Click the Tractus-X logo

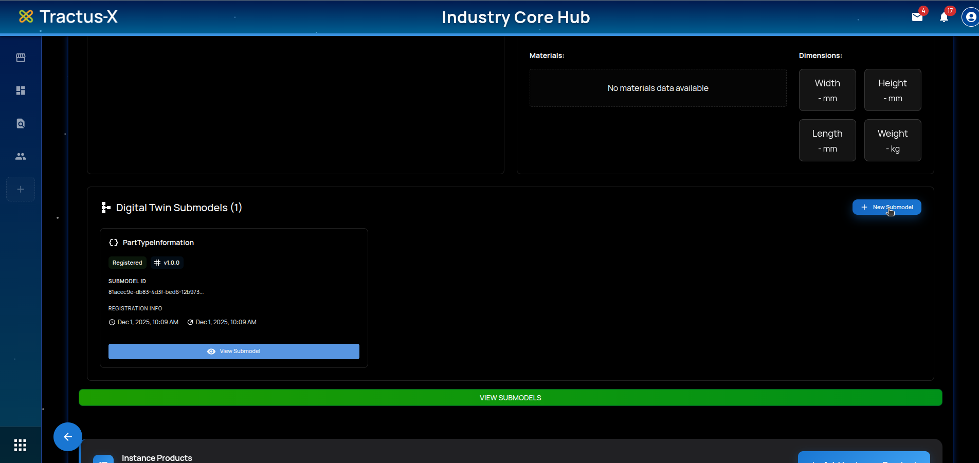click(68, 17)
